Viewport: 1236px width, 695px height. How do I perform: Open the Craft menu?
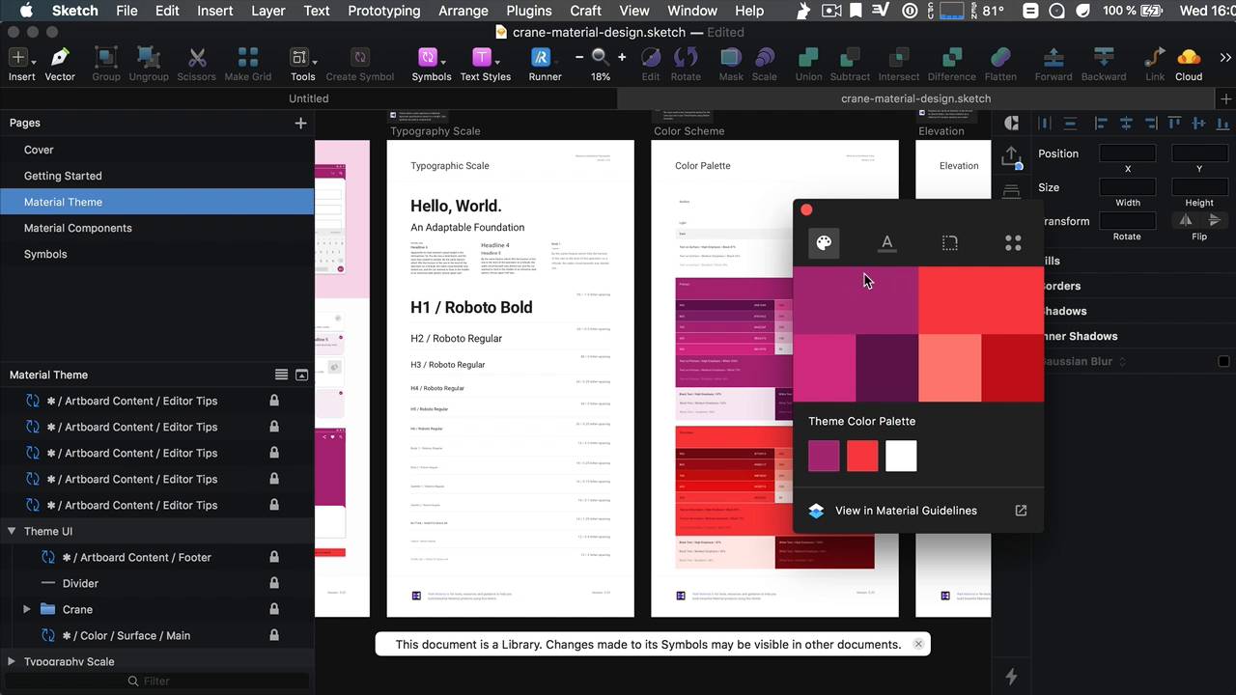click(585, 11)
